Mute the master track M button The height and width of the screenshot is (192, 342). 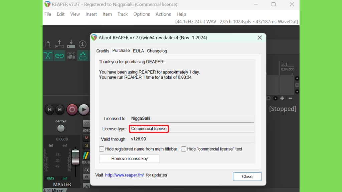pos(87,138)
